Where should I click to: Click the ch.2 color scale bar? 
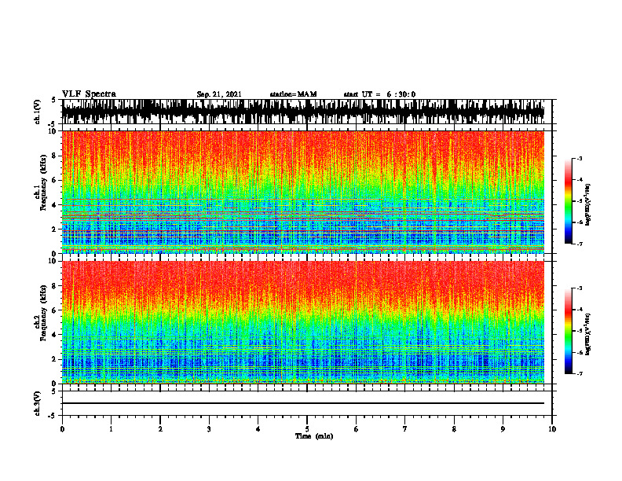pyautogui.click(x=568, y=331)
